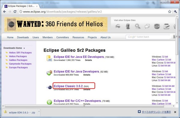Viewport: 180px width, 118px height.
Task: Open the About Us menu item
Action: click(x=105, y=37)
